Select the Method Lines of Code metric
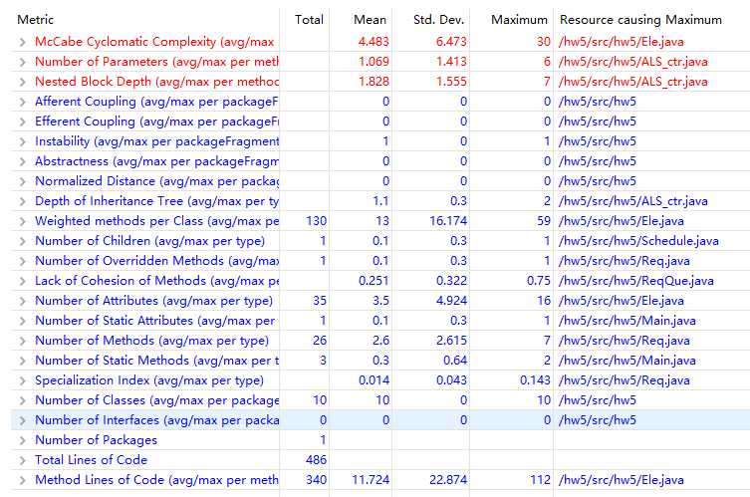Viewport: 750px width, 497px height. 156,480
